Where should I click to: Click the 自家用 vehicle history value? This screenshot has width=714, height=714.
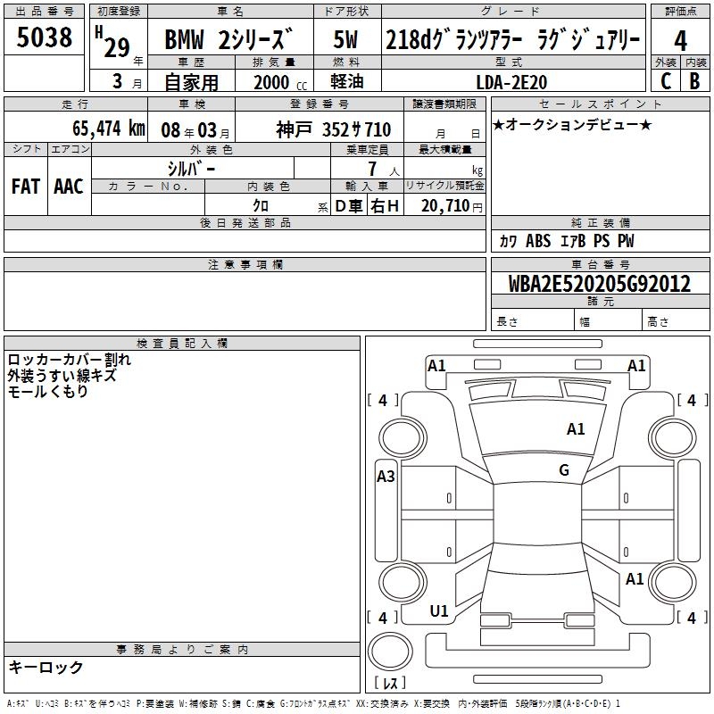(191, 82)
